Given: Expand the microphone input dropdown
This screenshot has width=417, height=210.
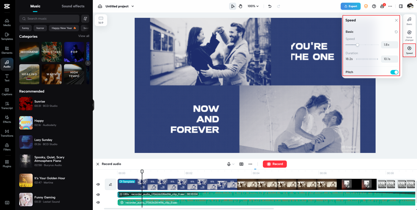Looking at the screenshot, I should coord(233,164).
